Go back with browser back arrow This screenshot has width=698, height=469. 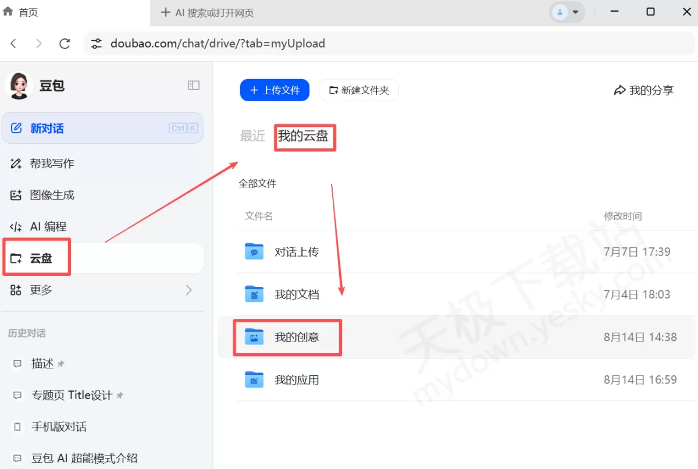[14, 44]
